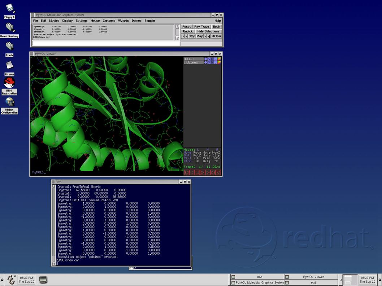This screenshot has height=286, width=382.
Task: Toggle visibility of the pdb1nox object
Action: coord(194,62)
